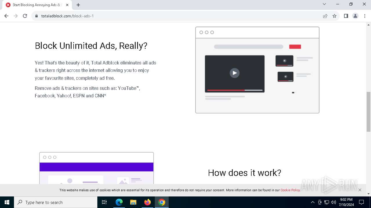Go back to the previous page

[6, 16]
